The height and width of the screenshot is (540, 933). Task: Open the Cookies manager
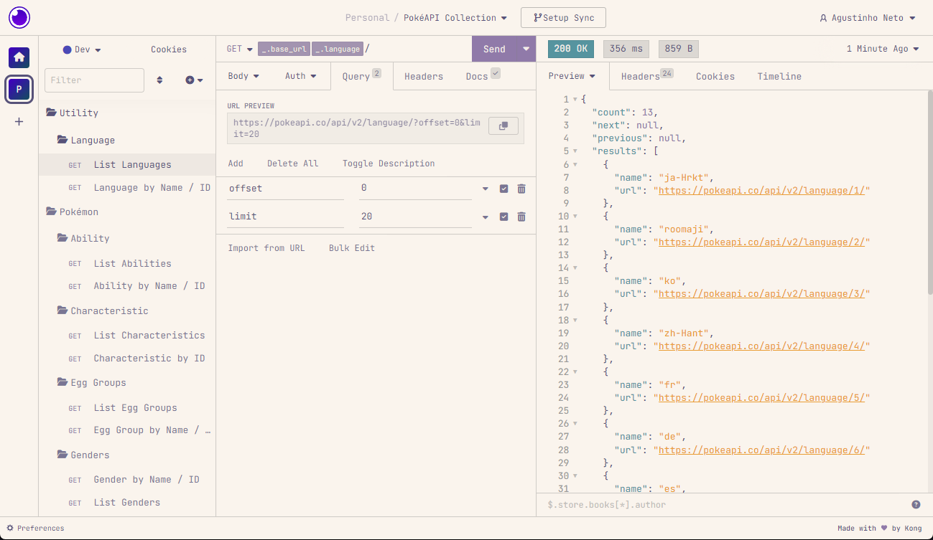[169, 49]
